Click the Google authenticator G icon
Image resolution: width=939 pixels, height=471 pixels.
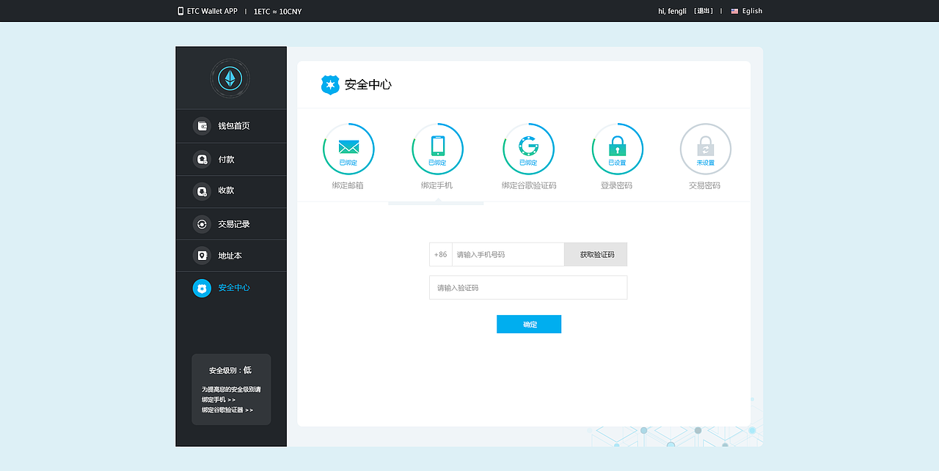tap(528, 149)
